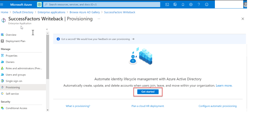253x116 pixels.
Task: Open Single sign-on in the side menu
Action: coord(14,81)
